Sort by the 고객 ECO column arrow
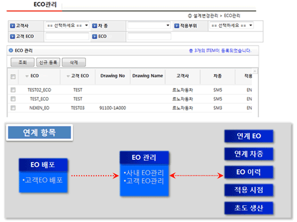 click(68, 76)
